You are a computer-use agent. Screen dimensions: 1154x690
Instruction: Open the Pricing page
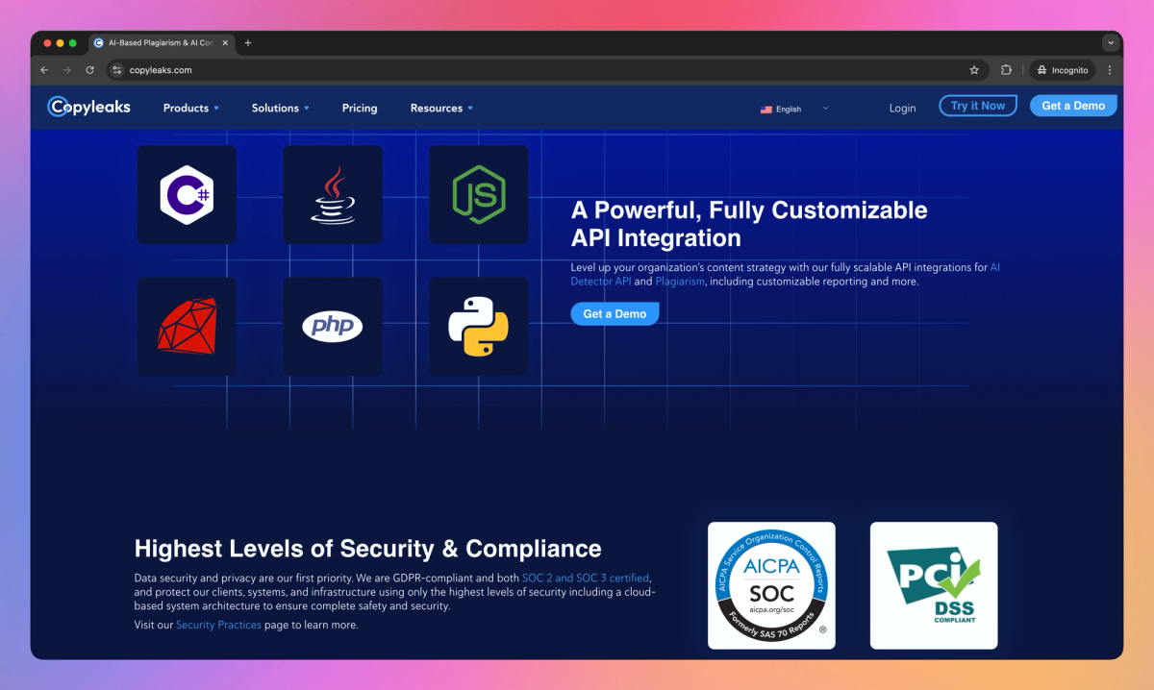(360, 109)
